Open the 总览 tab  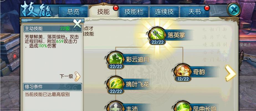coord(73,12)
